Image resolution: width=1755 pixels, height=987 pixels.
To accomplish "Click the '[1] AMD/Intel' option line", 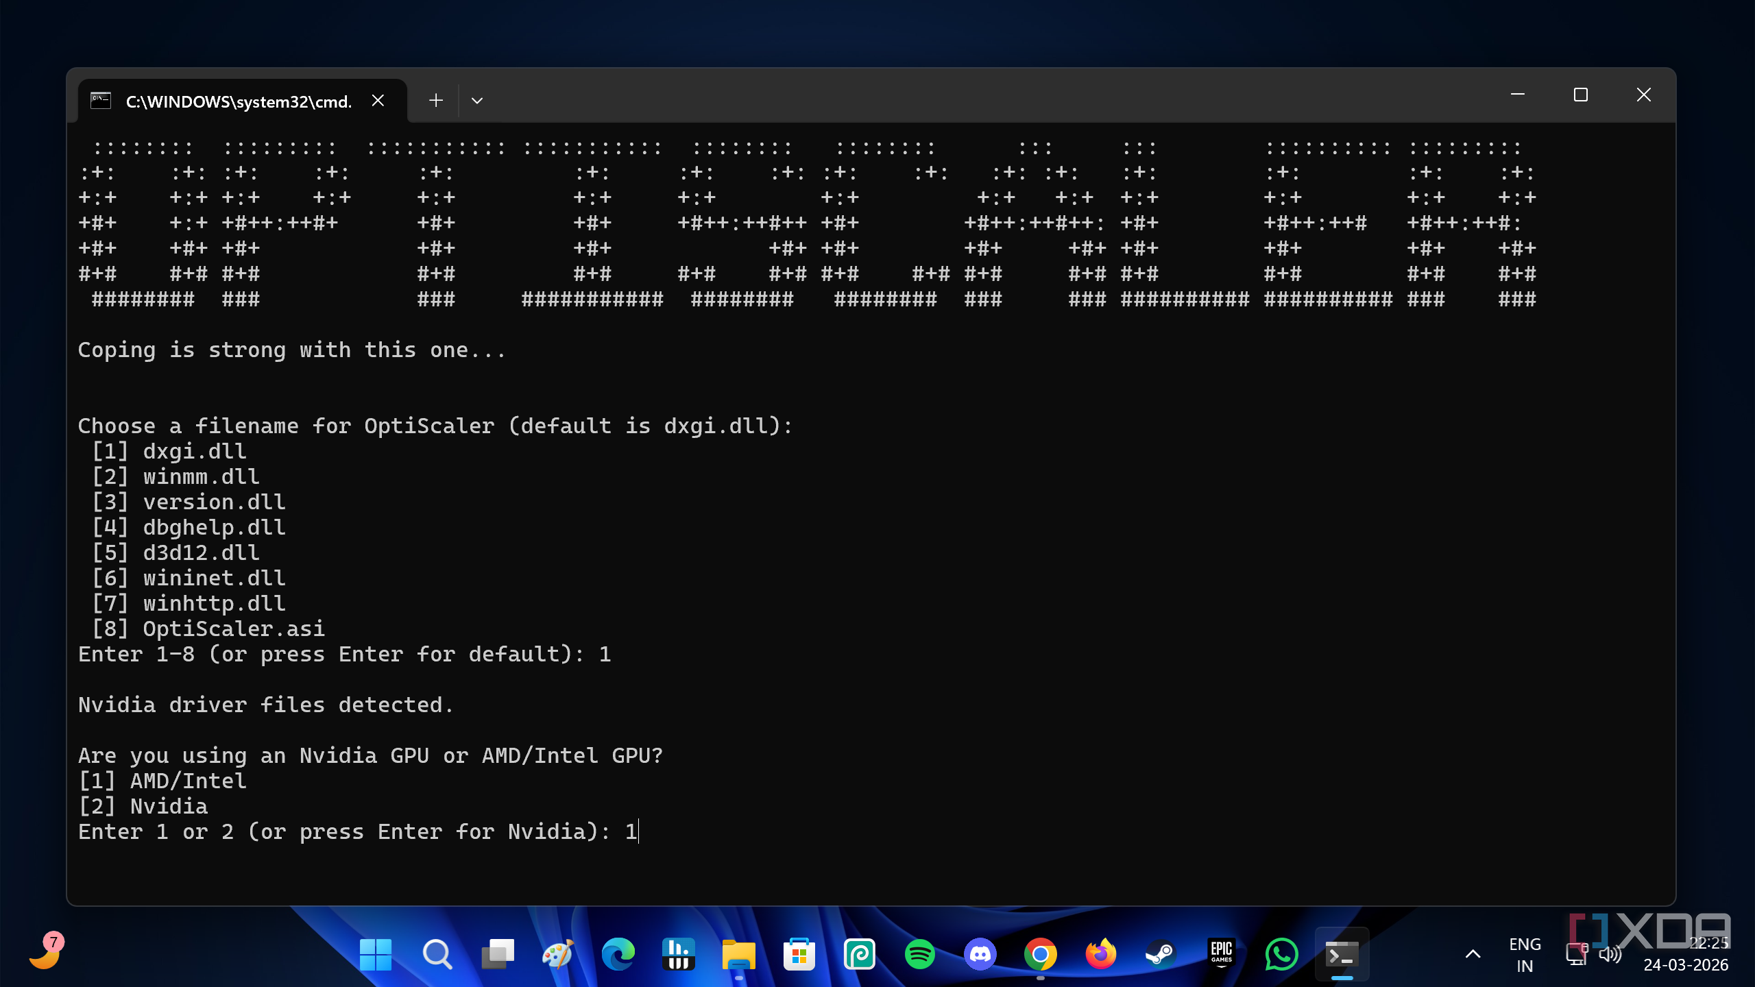I will 162,781.
